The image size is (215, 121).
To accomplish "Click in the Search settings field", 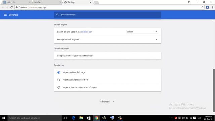I will pos(107,15).
